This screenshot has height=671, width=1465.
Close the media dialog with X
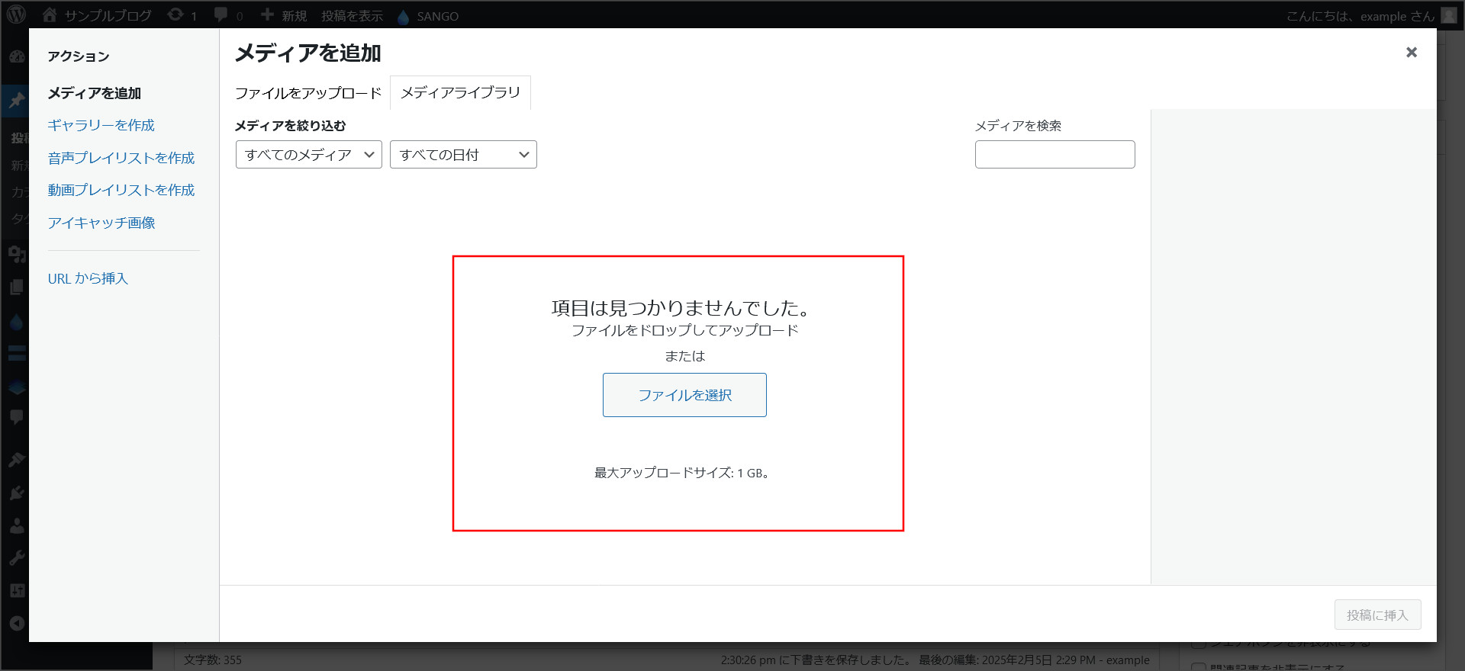(1411, 52)
